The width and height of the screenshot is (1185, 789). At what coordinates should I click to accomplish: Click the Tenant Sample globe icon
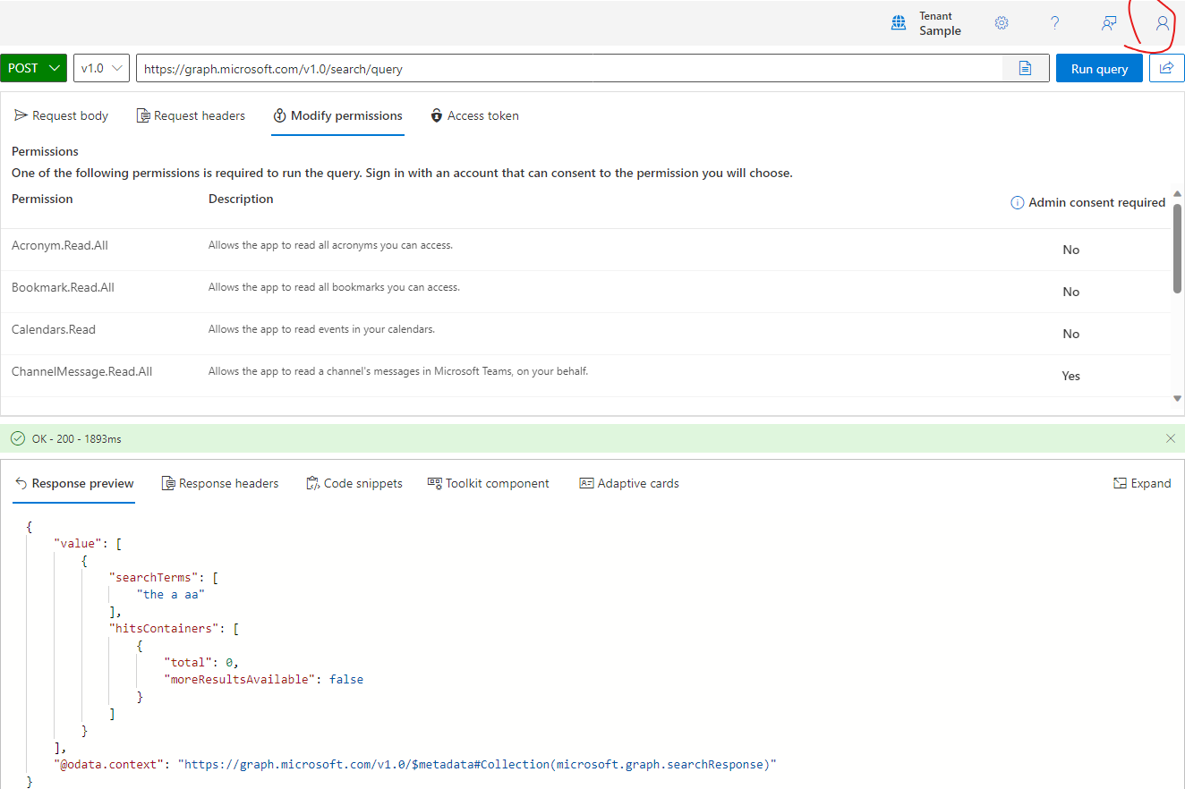tap(899, 22)
